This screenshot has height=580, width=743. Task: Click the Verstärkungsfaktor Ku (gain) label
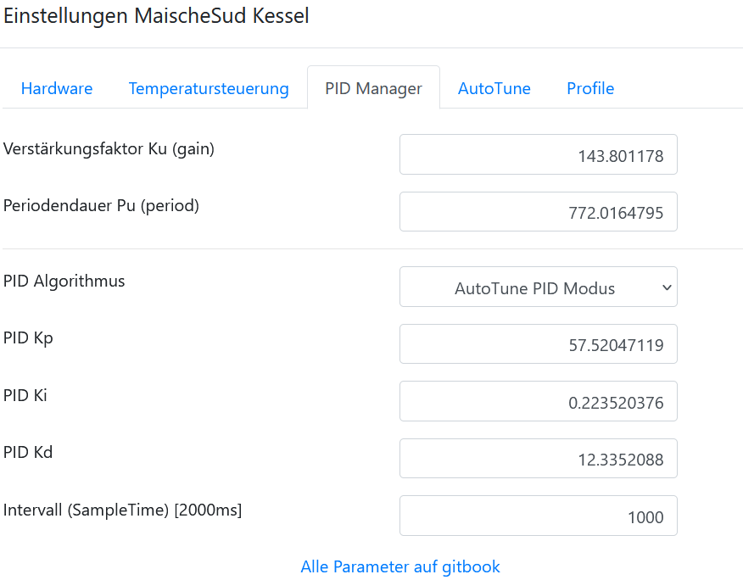pos(109,149)
